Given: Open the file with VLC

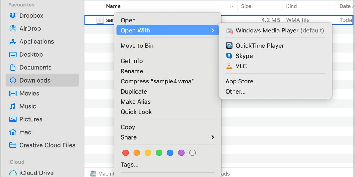Looking at the screenshot, I should [242, 66].
